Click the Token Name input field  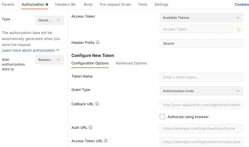(201, 77)
